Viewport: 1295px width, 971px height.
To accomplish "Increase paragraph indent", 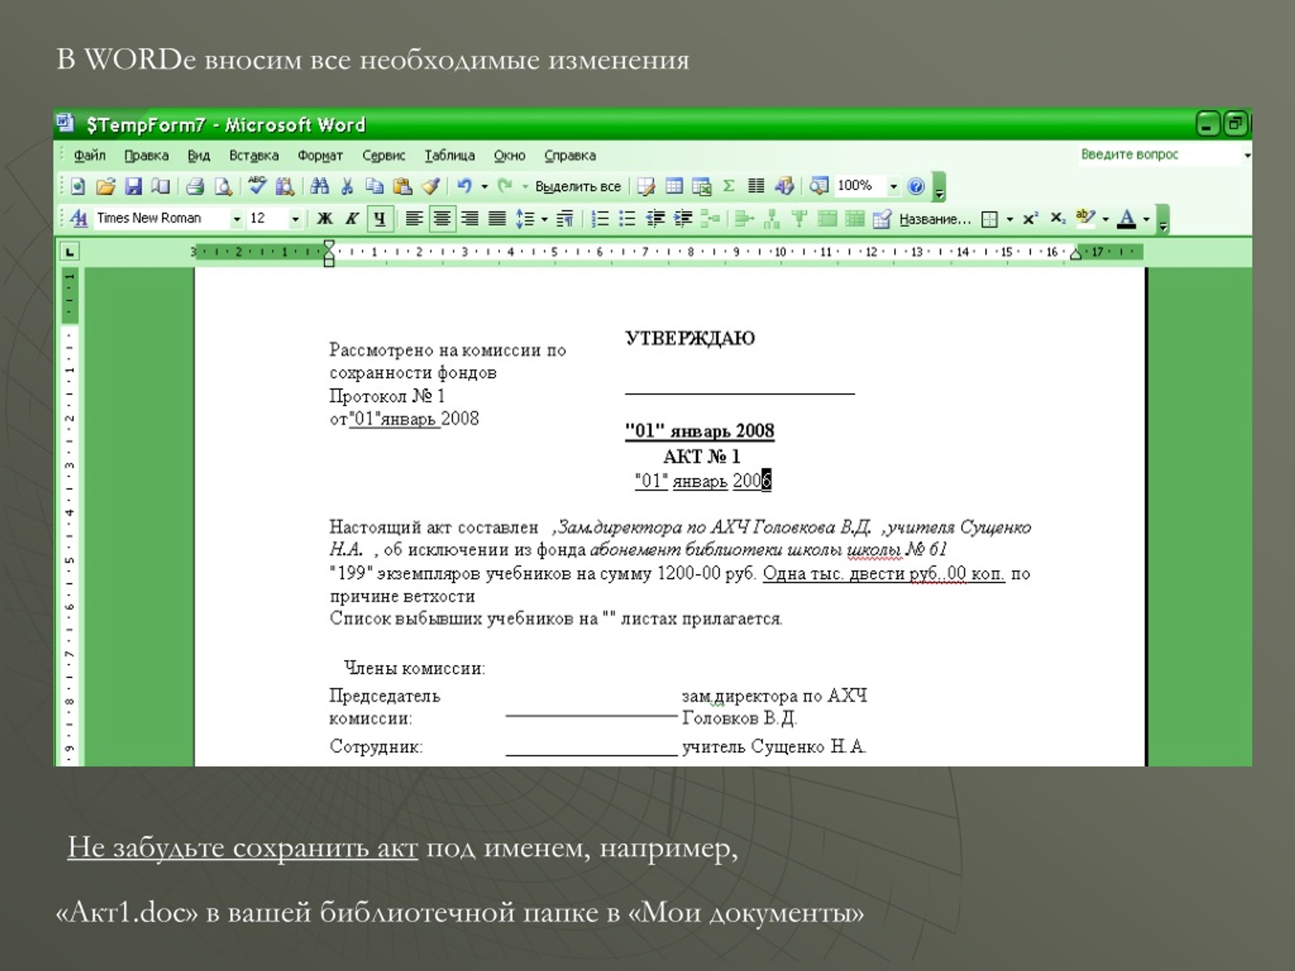I will coord(682,219).
